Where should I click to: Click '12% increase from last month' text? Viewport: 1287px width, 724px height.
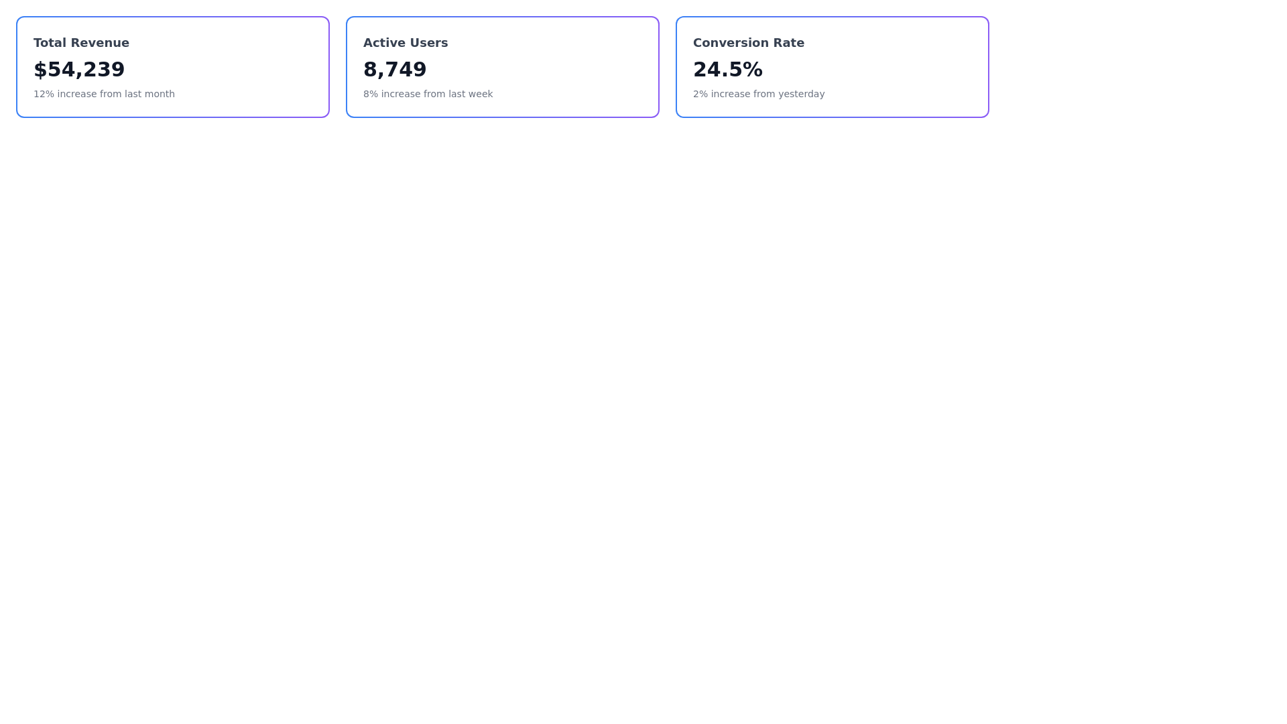104,94
